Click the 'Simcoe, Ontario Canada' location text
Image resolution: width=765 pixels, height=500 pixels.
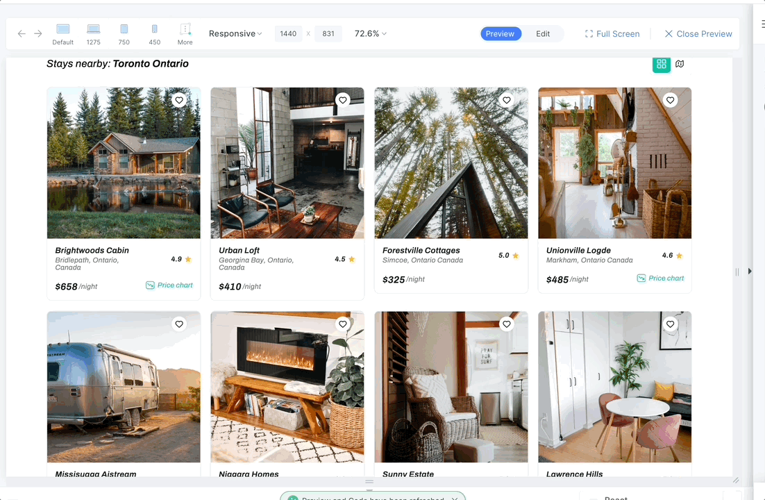click(x=423, y=260)
